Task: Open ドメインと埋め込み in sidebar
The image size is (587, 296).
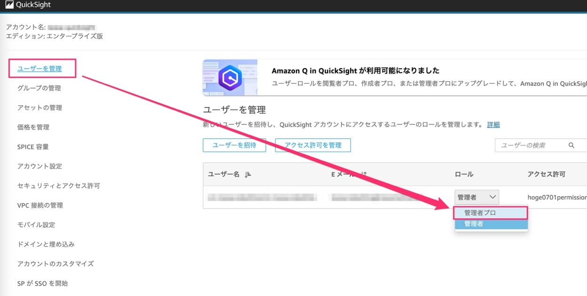Action: point(46,244)
